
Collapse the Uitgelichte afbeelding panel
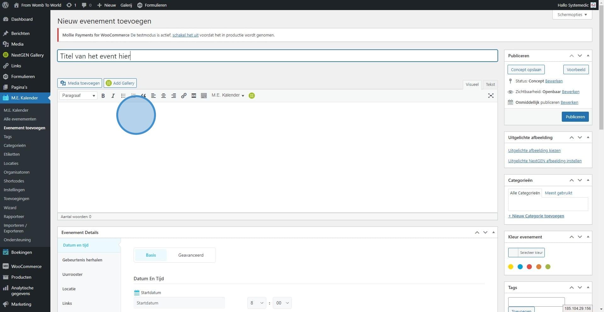click(x=588, y=137)
